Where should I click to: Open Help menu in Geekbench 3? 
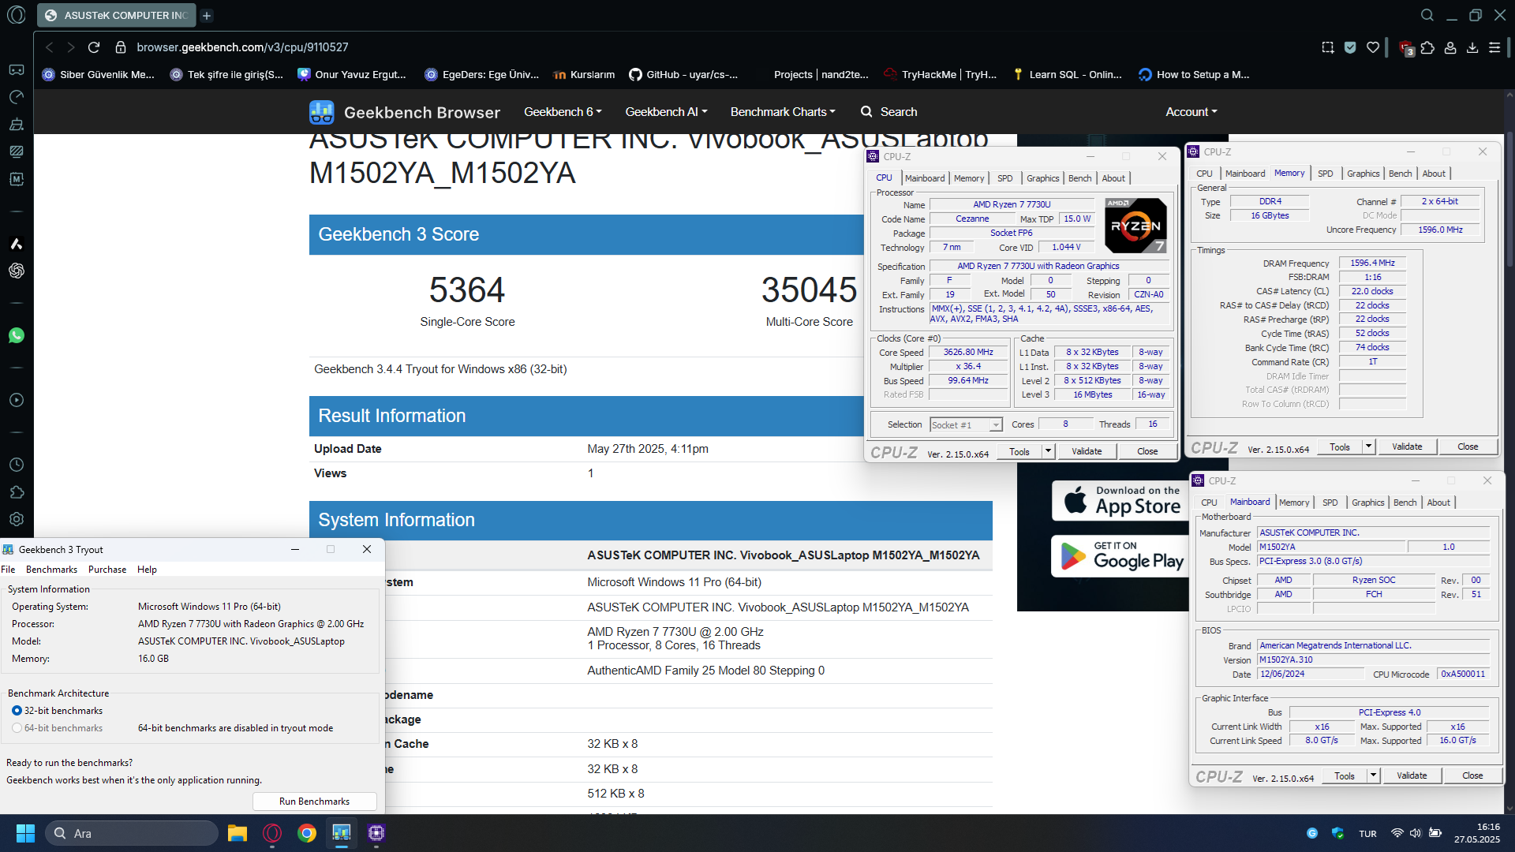coord(147,570)
